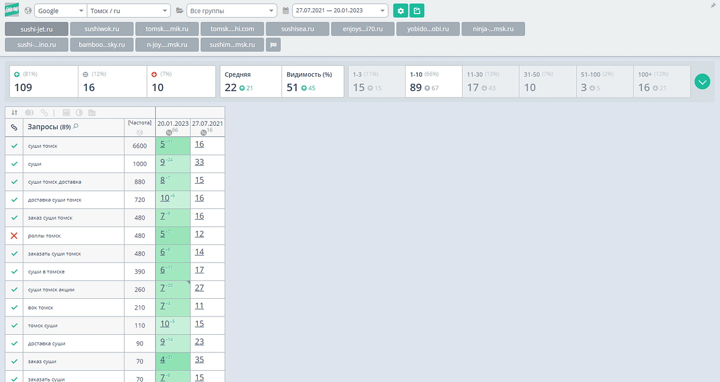
Task: Open settings with the green gear button
Action: 401,11
